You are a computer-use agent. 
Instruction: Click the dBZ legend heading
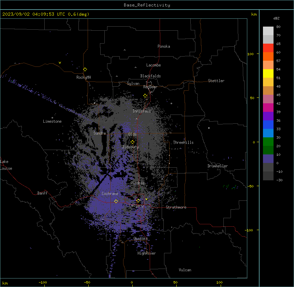click(x=276, y=18)
